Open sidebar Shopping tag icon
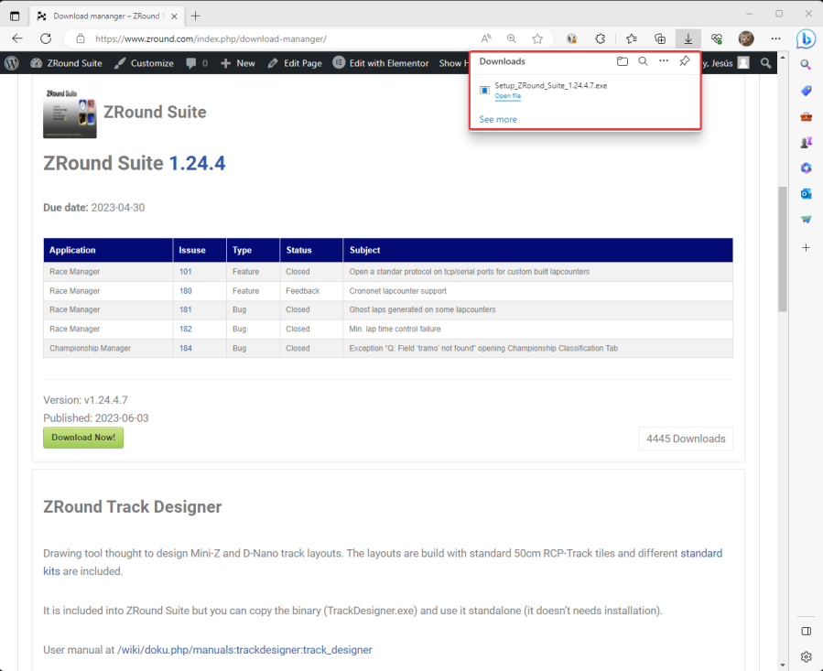823x671 pixels. click(x=806, y=91)
